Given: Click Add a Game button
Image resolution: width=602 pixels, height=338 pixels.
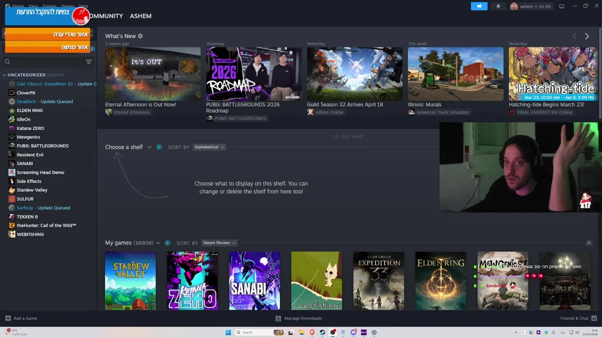Looking at the screenshot, I should pyautogui.click(x=21, y=318).
